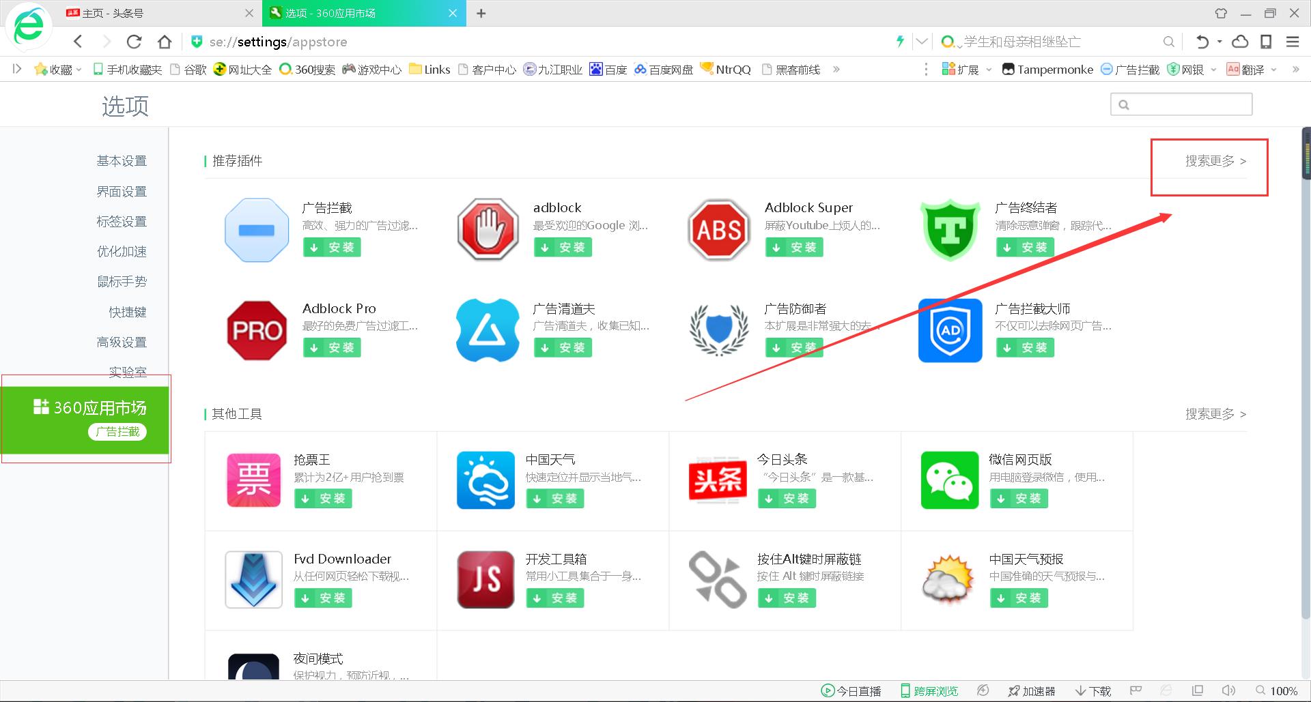Screen dimensions: 1311x702
Task: Install the Adblock Super plugin
Action: (794, 247)
